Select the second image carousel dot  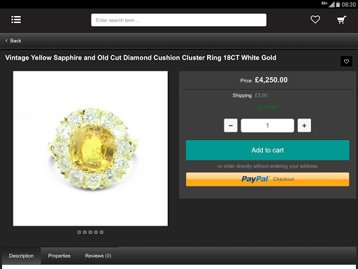tap(85, 232)
